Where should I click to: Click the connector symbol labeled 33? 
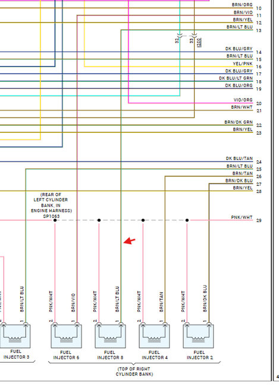click(195, 35)
